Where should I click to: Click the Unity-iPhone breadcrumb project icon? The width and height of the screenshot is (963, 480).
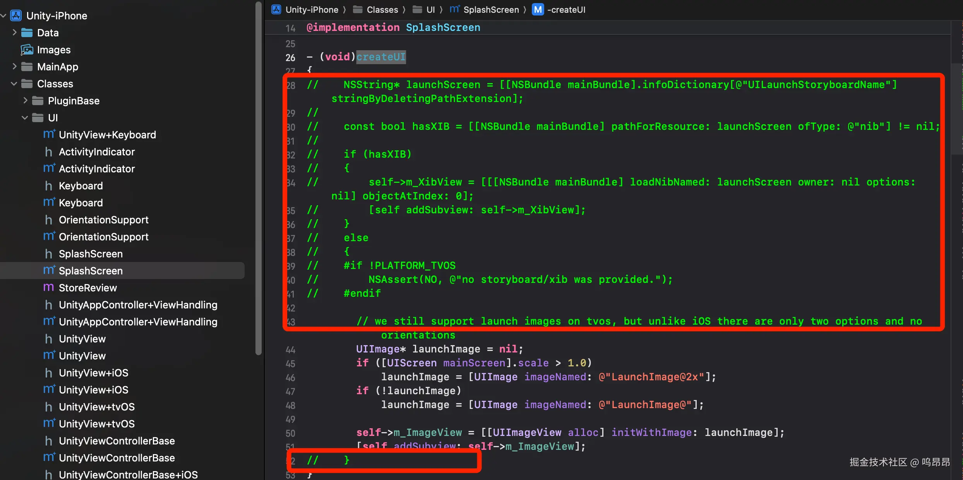point(276,10)
